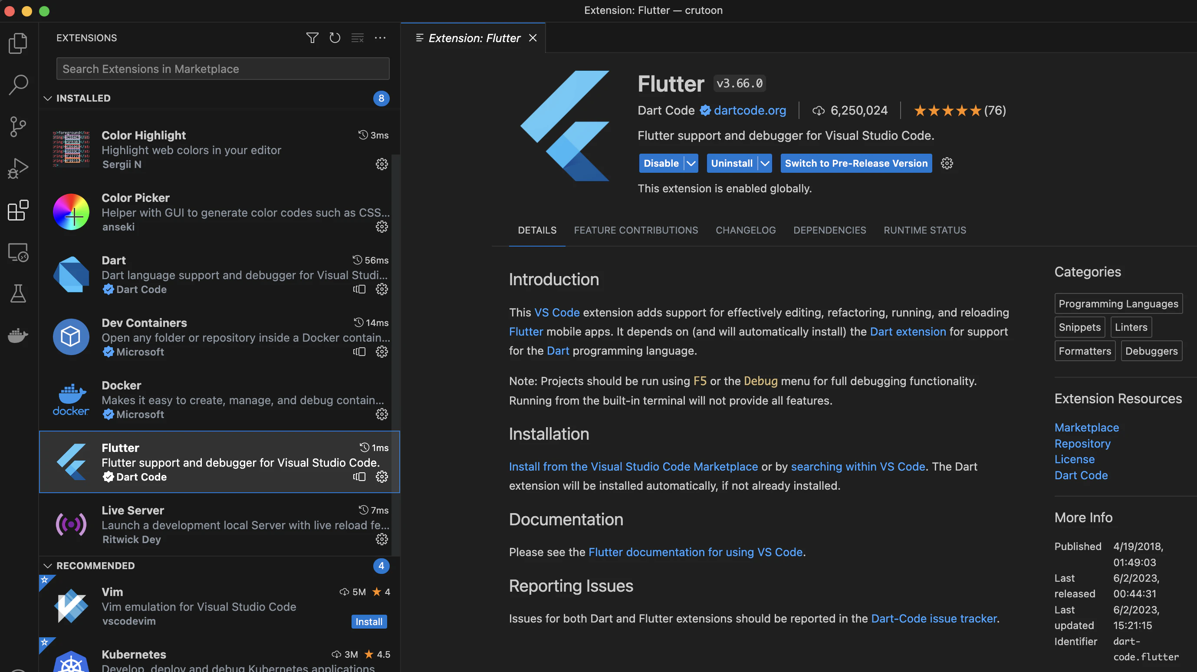The height and width of the screenshot is (672, 1197).
Task: Click sync-ignored icon on Flutter row
Action: pos(359,477)
